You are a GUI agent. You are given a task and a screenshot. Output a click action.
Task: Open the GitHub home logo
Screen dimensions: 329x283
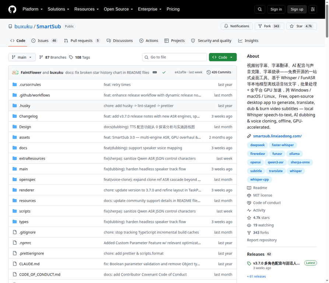click(x=13, y=10)
